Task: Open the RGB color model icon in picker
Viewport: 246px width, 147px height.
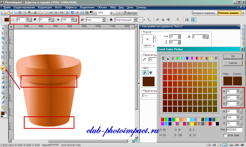Action: tap(163, 58)
